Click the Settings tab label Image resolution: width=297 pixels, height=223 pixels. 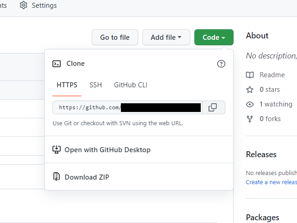pyautogui.click(x=44, y=5)
